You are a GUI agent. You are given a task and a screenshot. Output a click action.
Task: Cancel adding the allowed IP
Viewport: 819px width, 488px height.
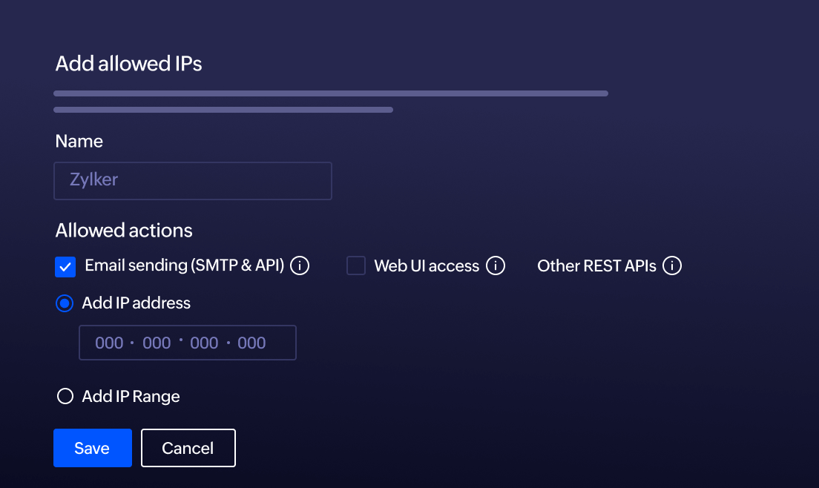188,448
